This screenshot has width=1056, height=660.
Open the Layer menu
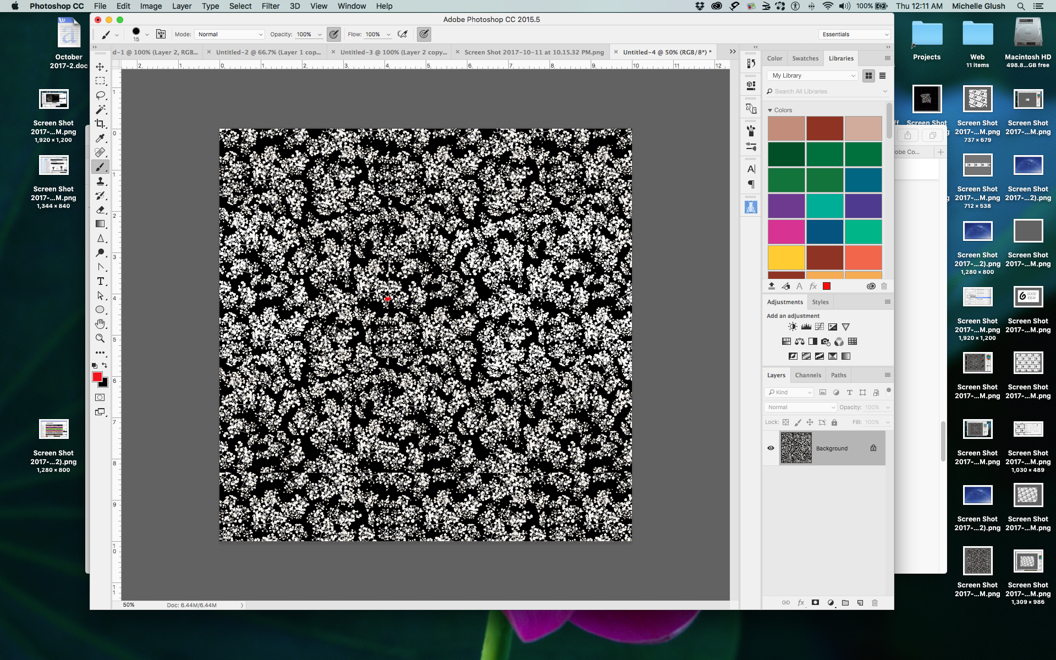(182, 6)
